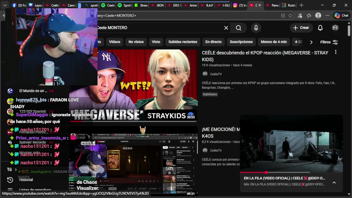The height and width of the screenshot is (198, 352).
Task: Close the active YouTube tab
Action: coord(260,5)
